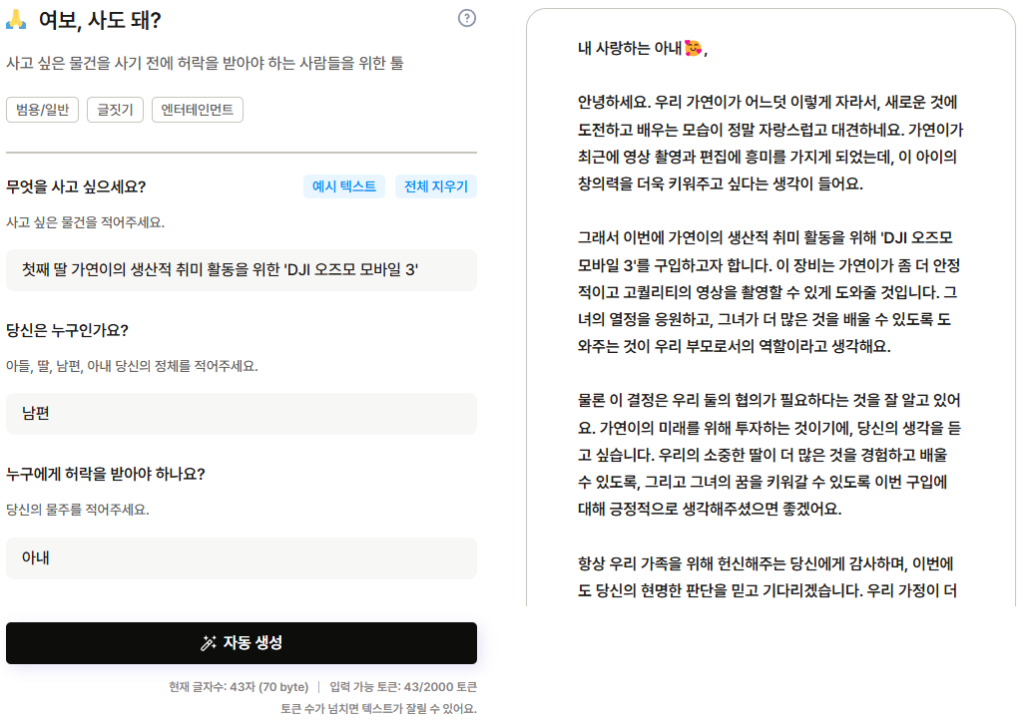
Task: Click the heart-face emoji in the letter
Action: click(694, 48)
